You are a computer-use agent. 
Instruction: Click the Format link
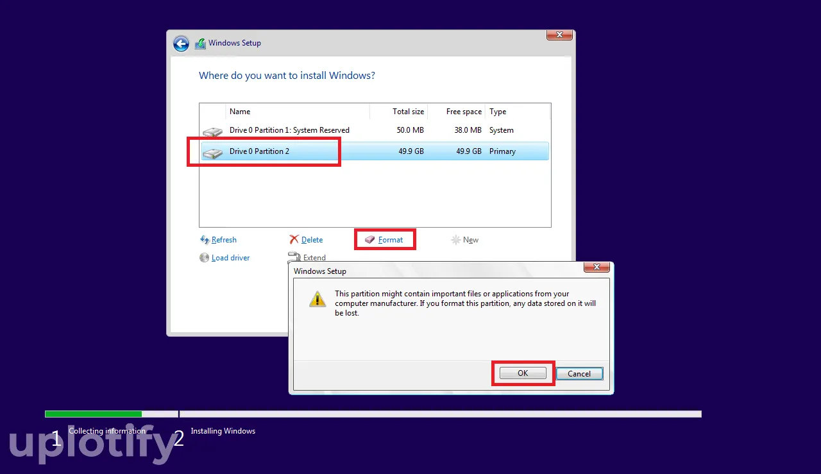point(391,240)
